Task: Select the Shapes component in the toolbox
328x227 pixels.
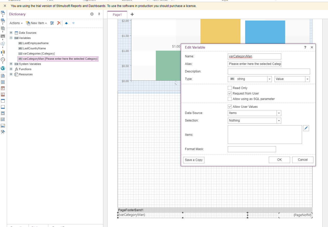Action: (3, 44)
